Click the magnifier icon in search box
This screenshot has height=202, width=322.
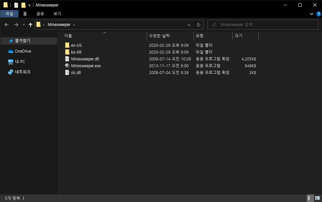pyautogui.click(x=214, y=25)
